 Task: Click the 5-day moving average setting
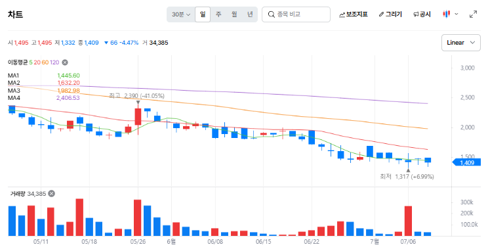click(31, 62)
